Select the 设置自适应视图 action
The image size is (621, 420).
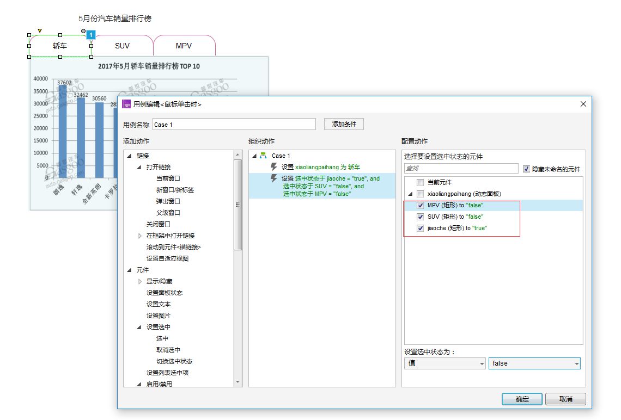point(167,258)
